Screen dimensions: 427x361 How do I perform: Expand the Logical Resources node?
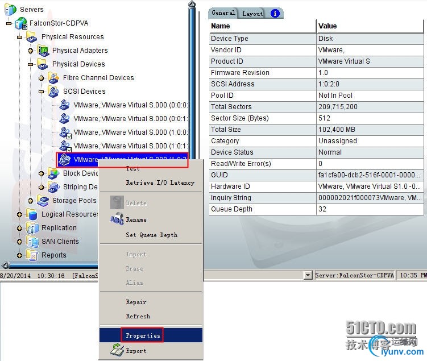pyautogui.click(x=19, y=214)
